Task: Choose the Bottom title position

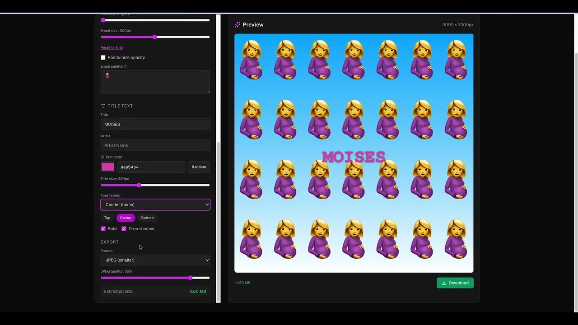Action: coord(147,218)
